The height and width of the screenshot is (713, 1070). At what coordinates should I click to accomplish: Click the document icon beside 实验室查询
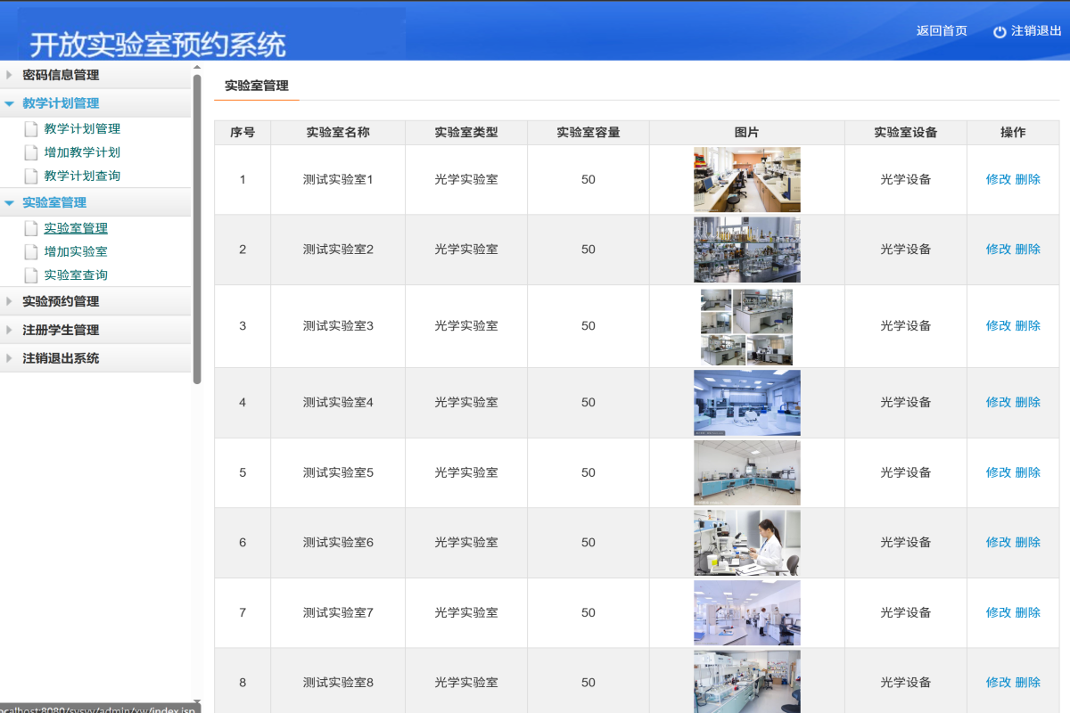point(30,275)
